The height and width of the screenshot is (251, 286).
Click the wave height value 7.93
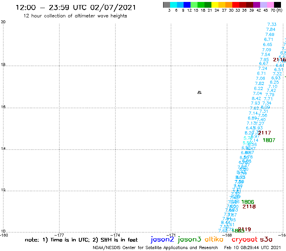(x=255, y=103)
